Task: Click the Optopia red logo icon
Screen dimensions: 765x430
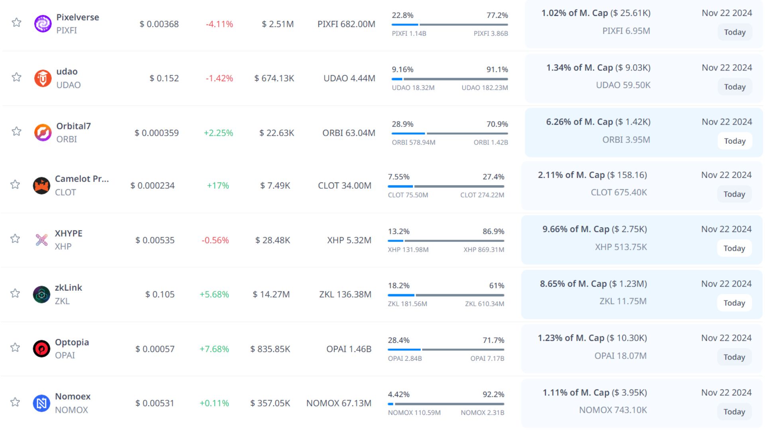Action: point(41,349)
